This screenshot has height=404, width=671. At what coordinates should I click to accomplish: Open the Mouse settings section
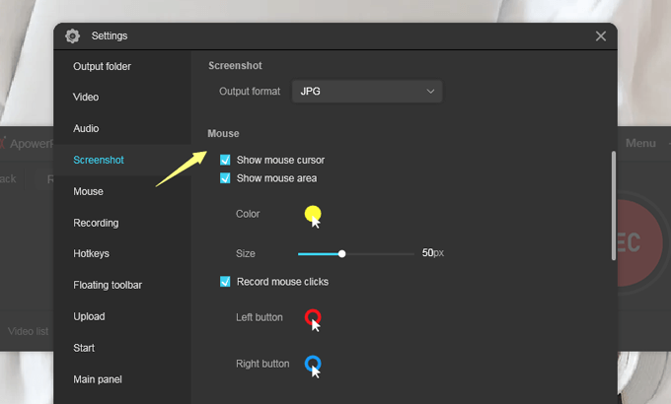click(88, 191)
